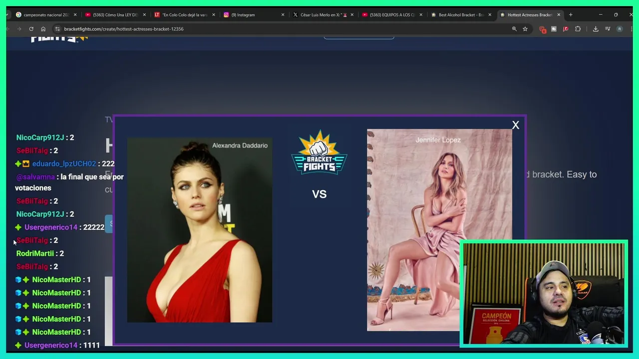
Task: Open the browser downloads icon
Action: [596, 29]
